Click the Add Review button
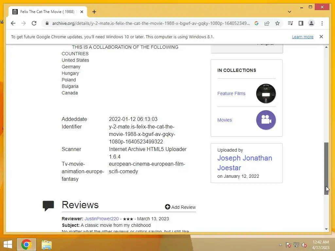 [x=180, y=207]
